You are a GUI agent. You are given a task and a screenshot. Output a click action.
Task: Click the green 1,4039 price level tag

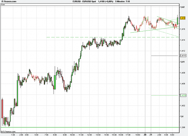(x=183, y=95)
